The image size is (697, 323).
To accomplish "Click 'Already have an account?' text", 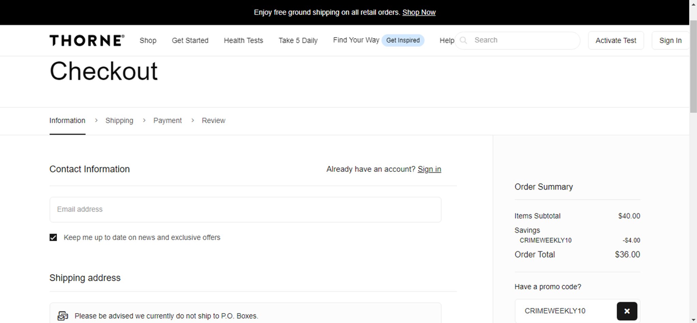I will click(371, 169).
